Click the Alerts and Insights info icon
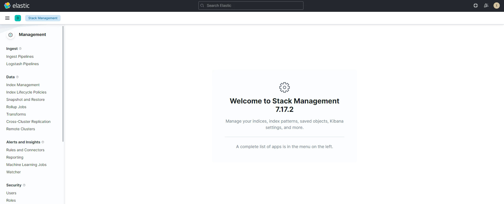This screenshot has width=504, height=204. coord(43,142)
